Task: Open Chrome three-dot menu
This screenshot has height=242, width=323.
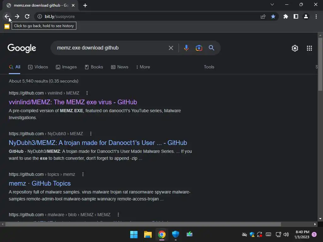Action: [316, 16]
